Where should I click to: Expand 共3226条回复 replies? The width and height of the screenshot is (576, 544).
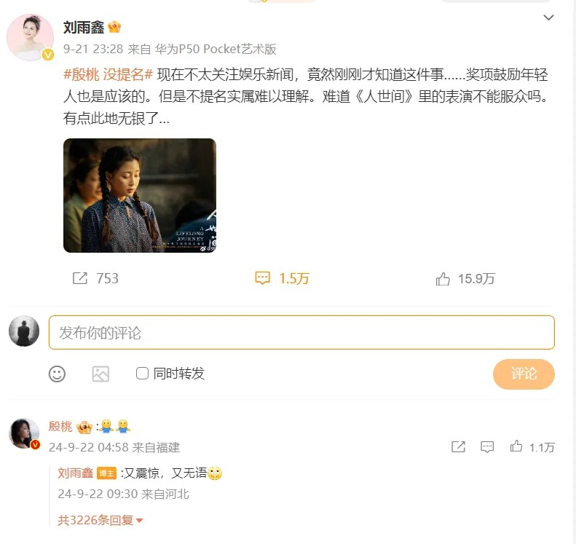click(x=100, y=520)
